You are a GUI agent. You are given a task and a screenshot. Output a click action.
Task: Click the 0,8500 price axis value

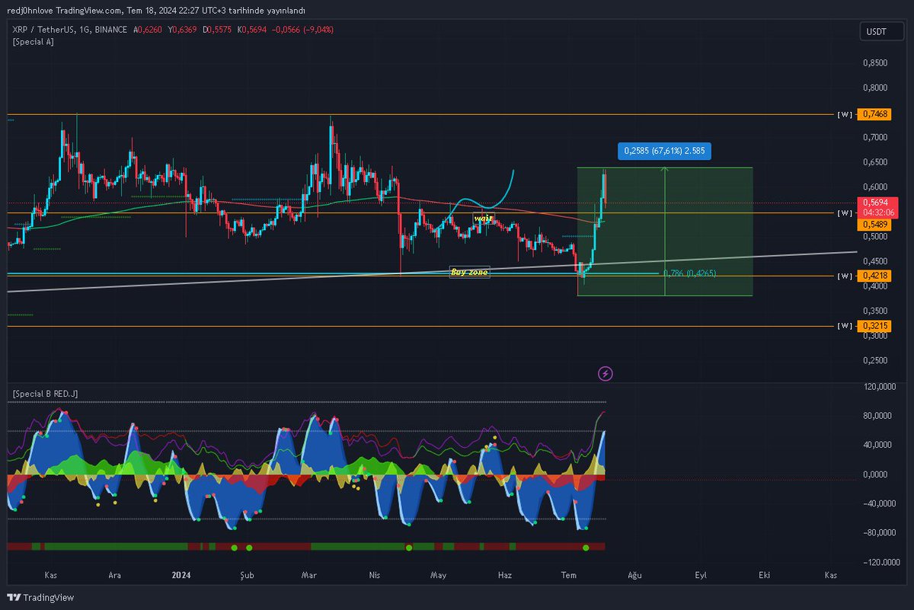pos(876,62)
